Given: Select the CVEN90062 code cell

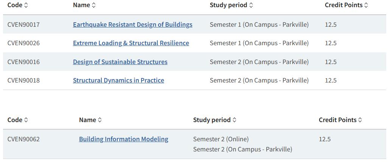Looking at the screenshot, I should pos(23,139).
